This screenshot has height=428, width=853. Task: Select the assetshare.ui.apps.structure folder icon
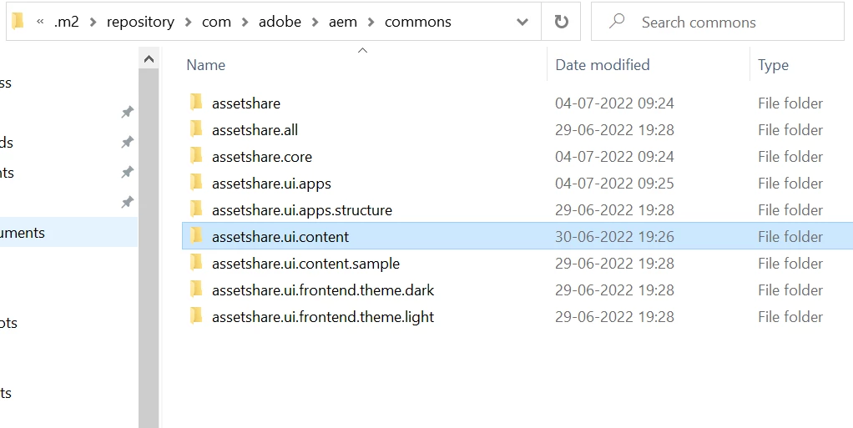coord(196,209)
